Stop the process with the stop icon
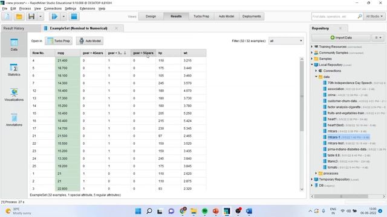 (74, 16)
